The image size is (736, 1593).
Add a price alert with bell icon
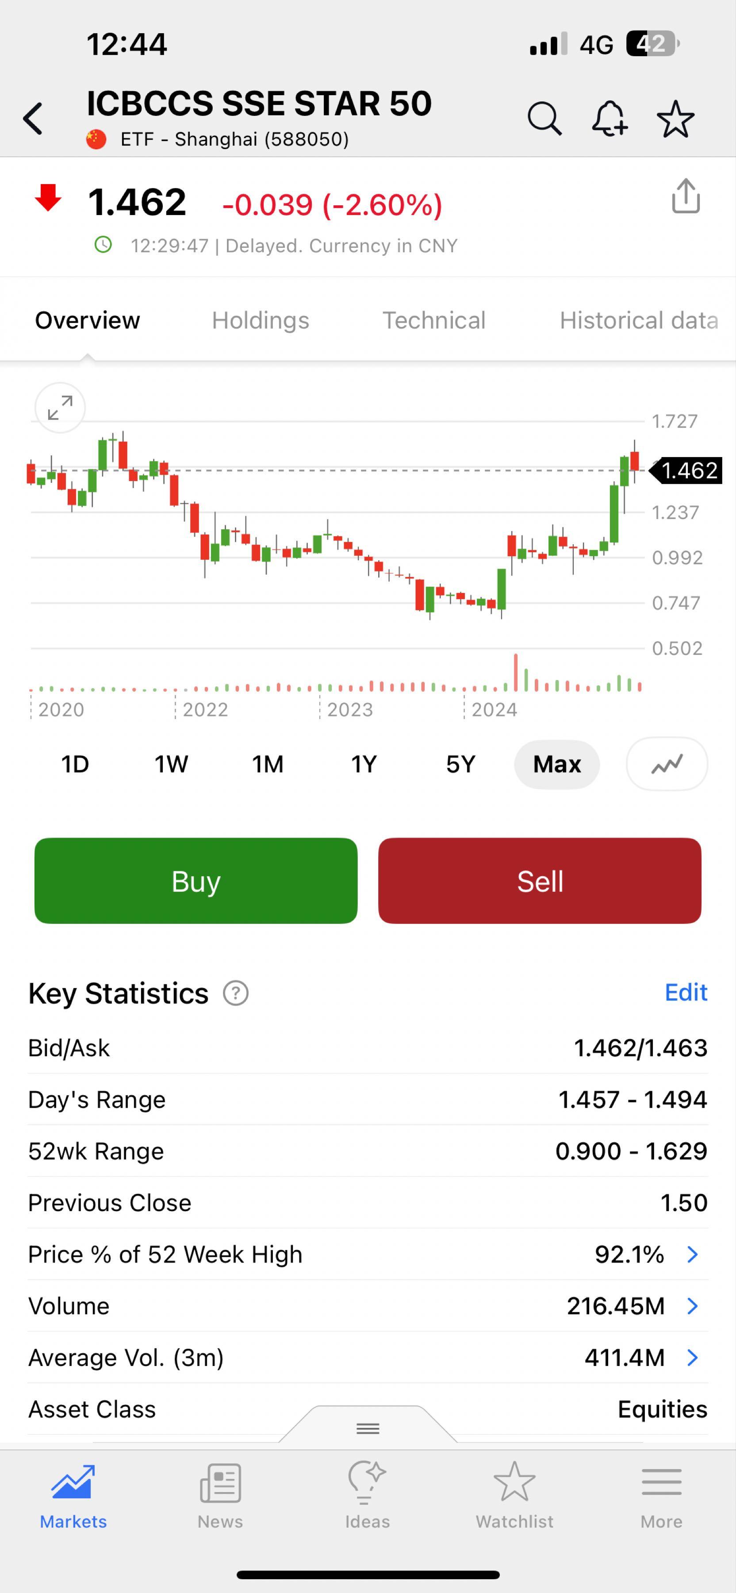(x=609, y=119)
